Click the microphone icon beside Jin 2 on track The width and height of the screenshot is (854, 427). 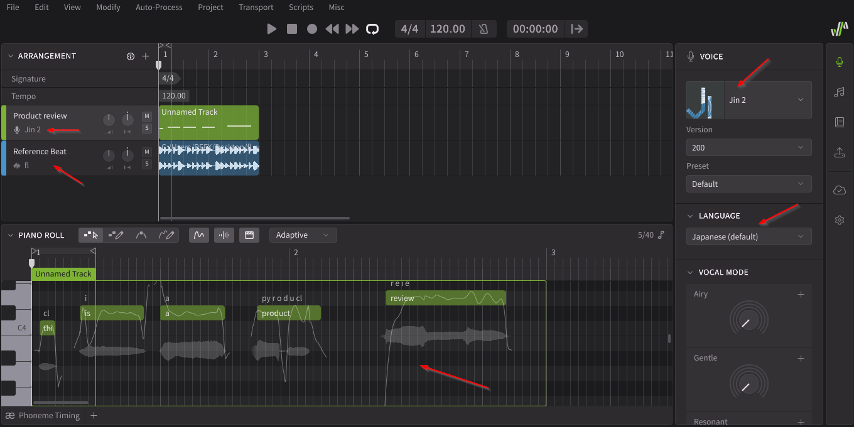click(x=17, y=130)
